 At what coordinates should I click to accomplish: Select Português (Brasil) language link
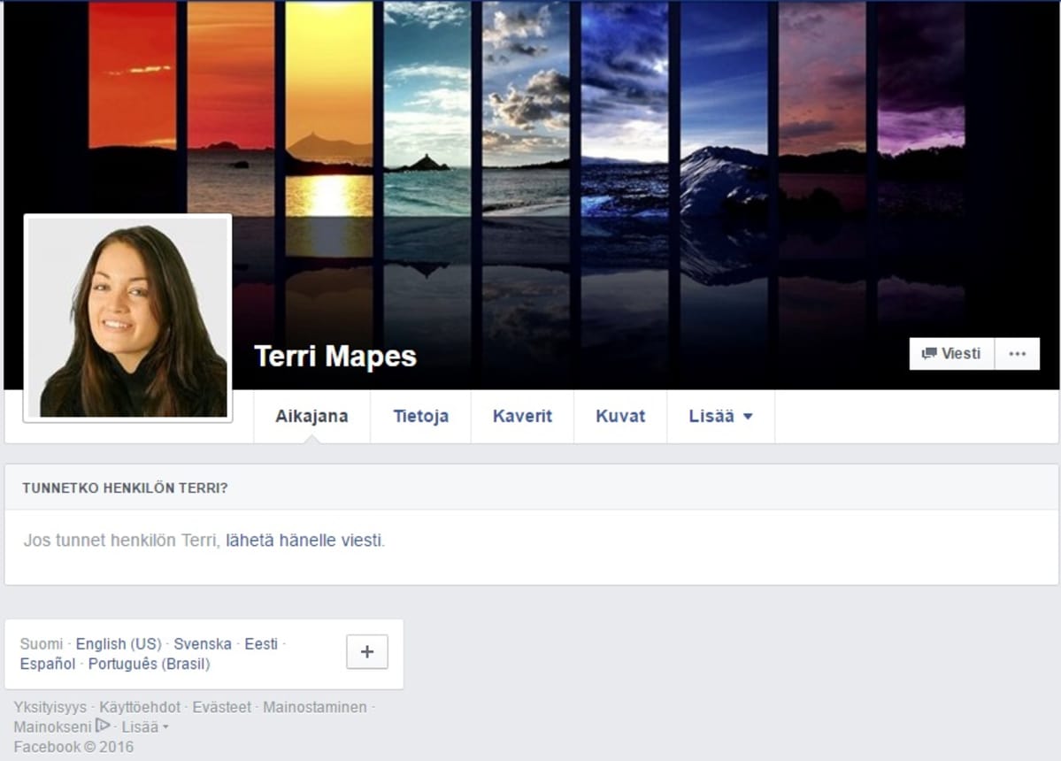149,664
